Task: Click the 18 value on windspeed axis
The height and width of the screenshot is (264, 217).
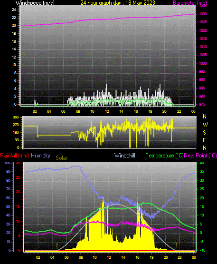Action: (x=14, y=33)
